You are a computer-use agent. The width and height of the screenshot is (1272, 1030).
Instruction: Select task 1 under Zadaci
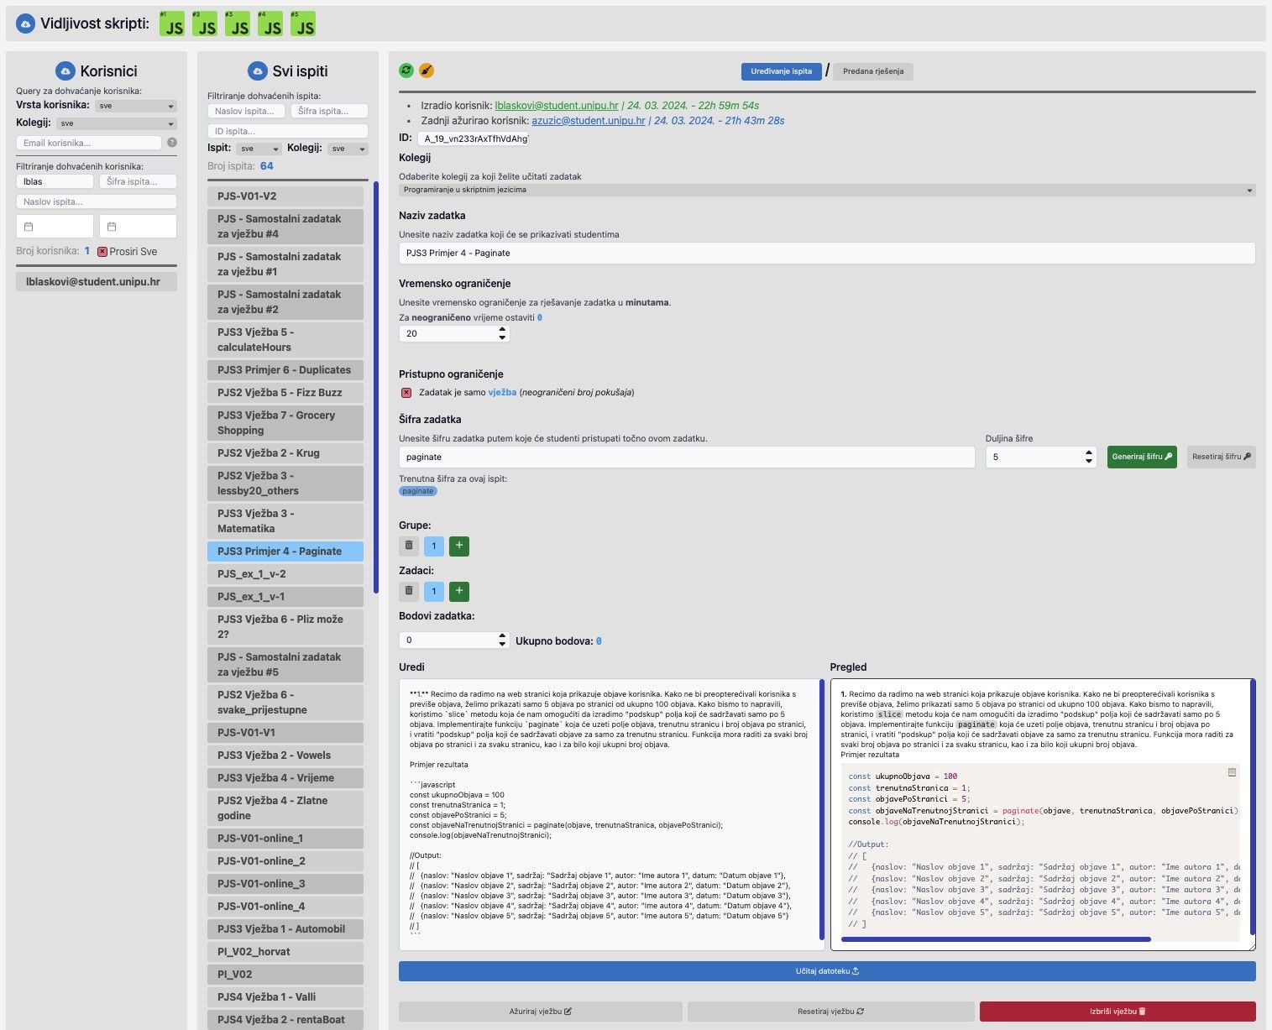pos(434,591)
